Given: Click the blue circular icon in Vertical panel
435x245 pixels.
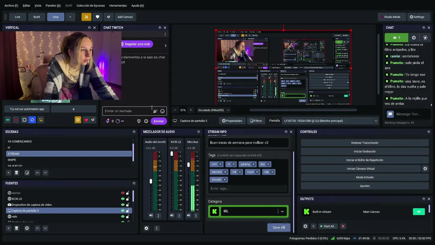Looking at the screenshot, I should point(32,120).
